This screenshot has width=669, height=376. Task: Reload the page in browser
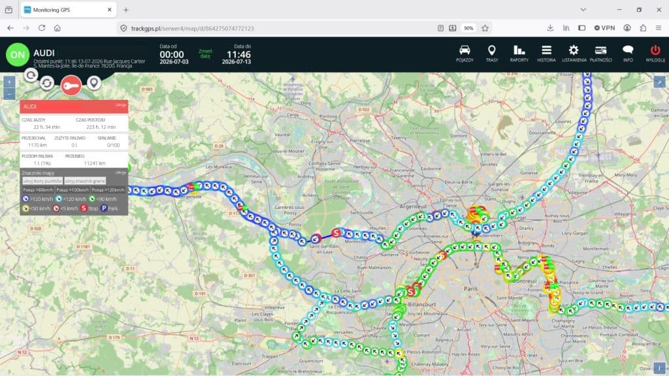click(x=42, y=28)
